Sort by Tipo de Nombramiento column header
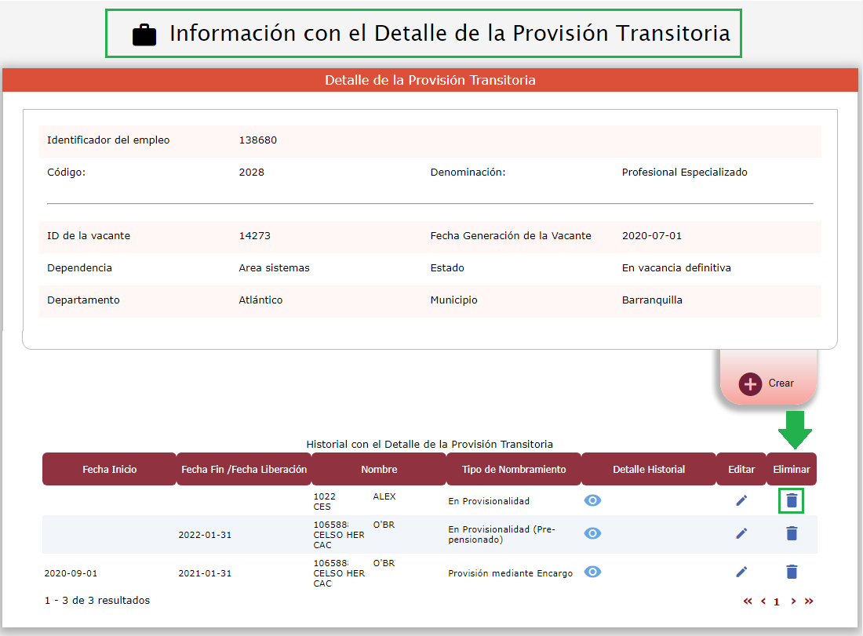The image size is (863, 636). 514,470
